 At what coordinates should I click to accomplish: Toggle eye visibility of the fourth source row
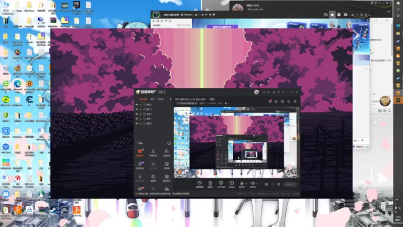tap(137, 119)
